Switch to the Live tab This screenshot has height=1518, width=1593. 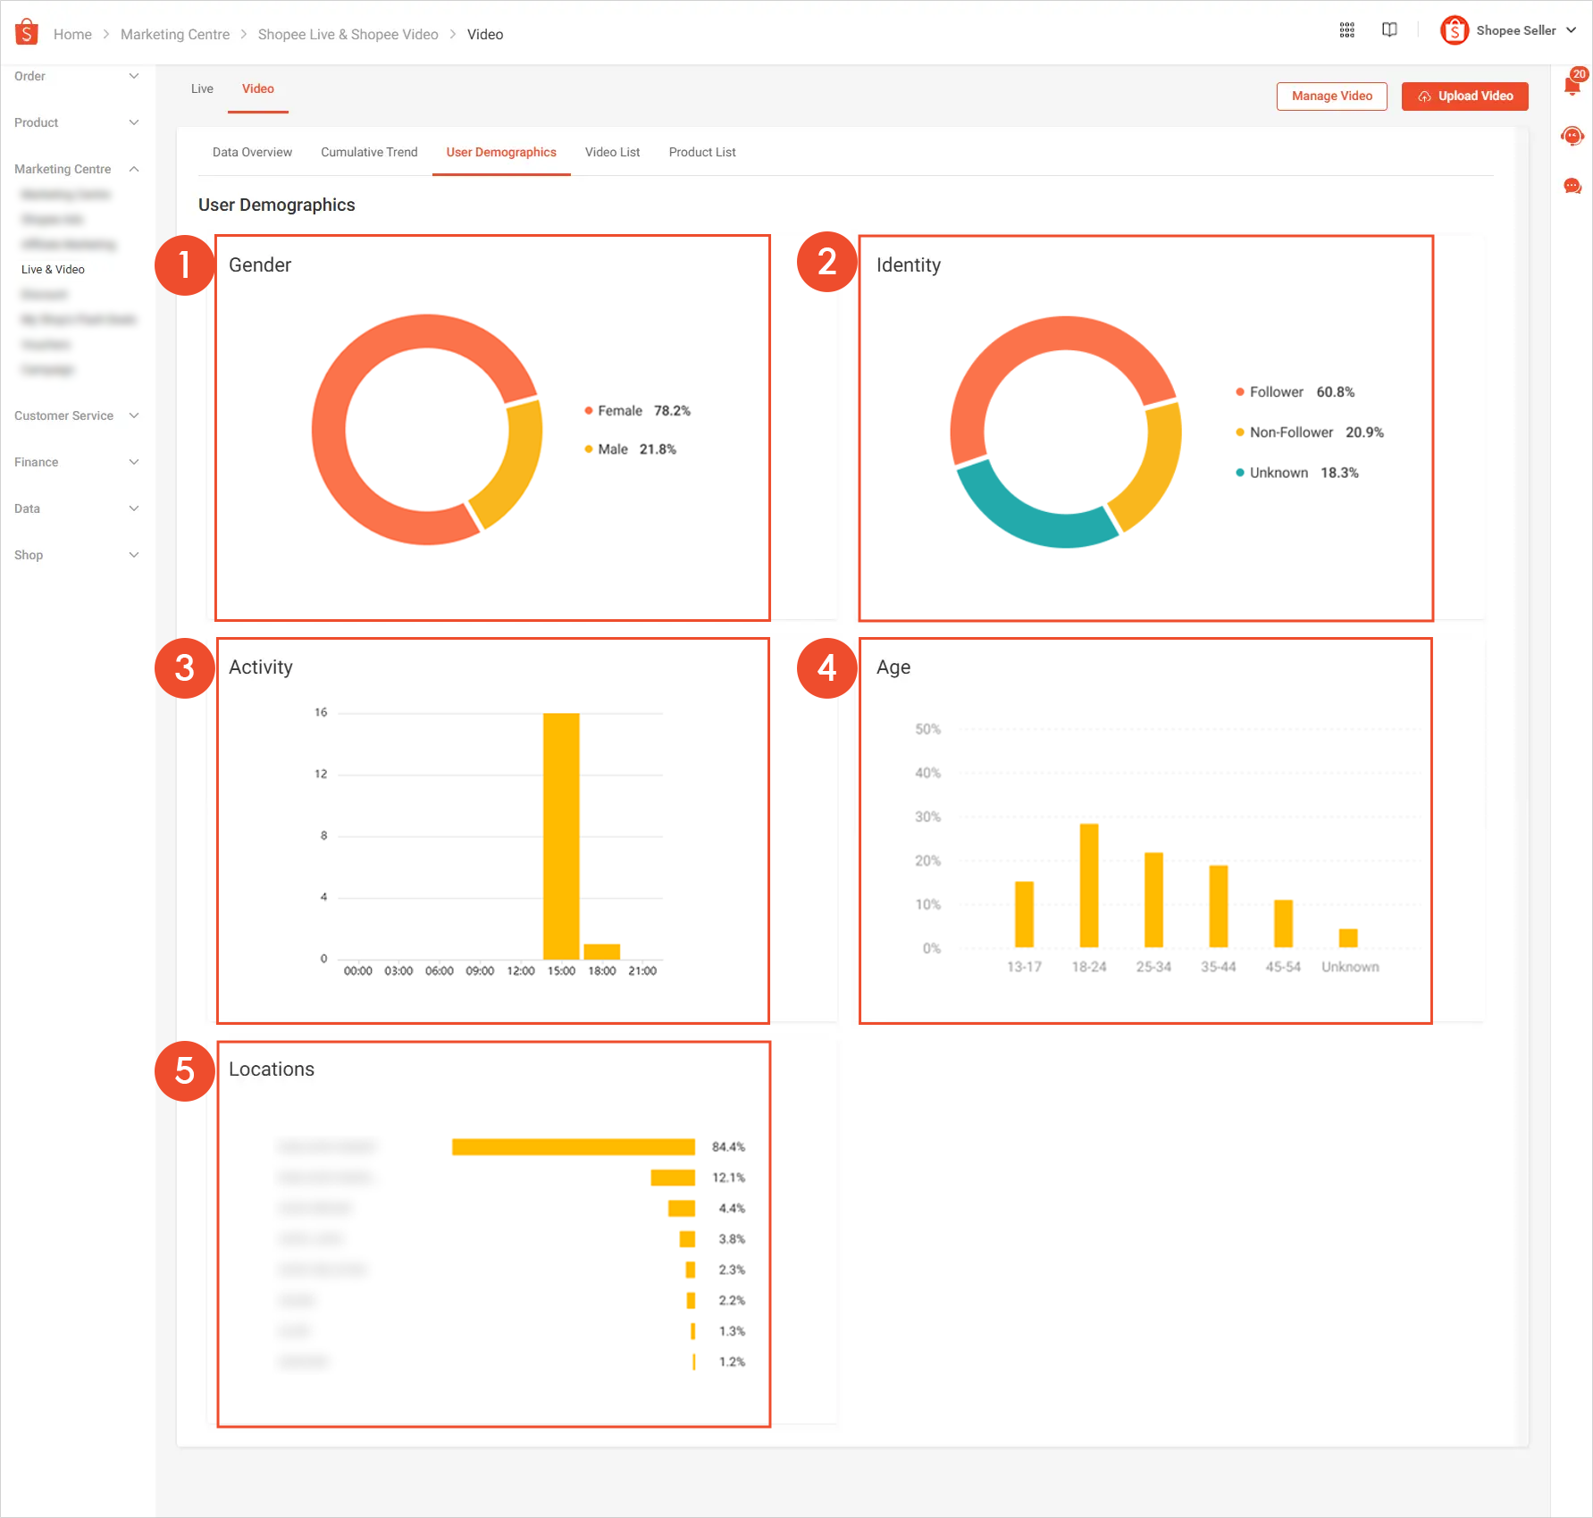[x=201, y=88]
